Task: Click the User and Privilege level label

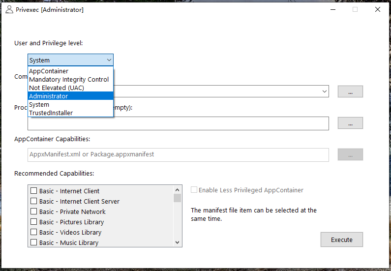Action: tap(48, 43)
